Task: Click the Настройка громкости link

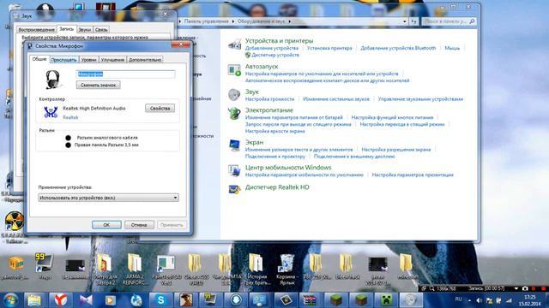Action: 269,99
